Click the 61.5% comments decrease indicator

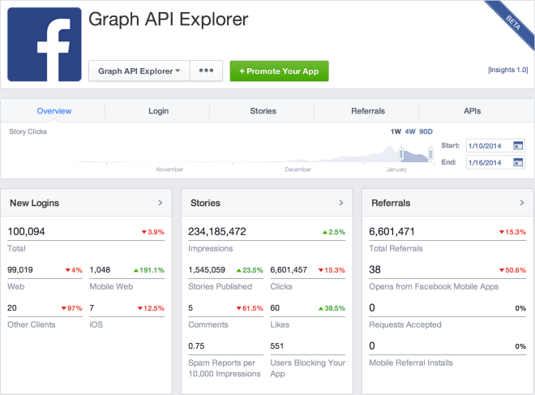pyautogui.click(x=250, y=308)
